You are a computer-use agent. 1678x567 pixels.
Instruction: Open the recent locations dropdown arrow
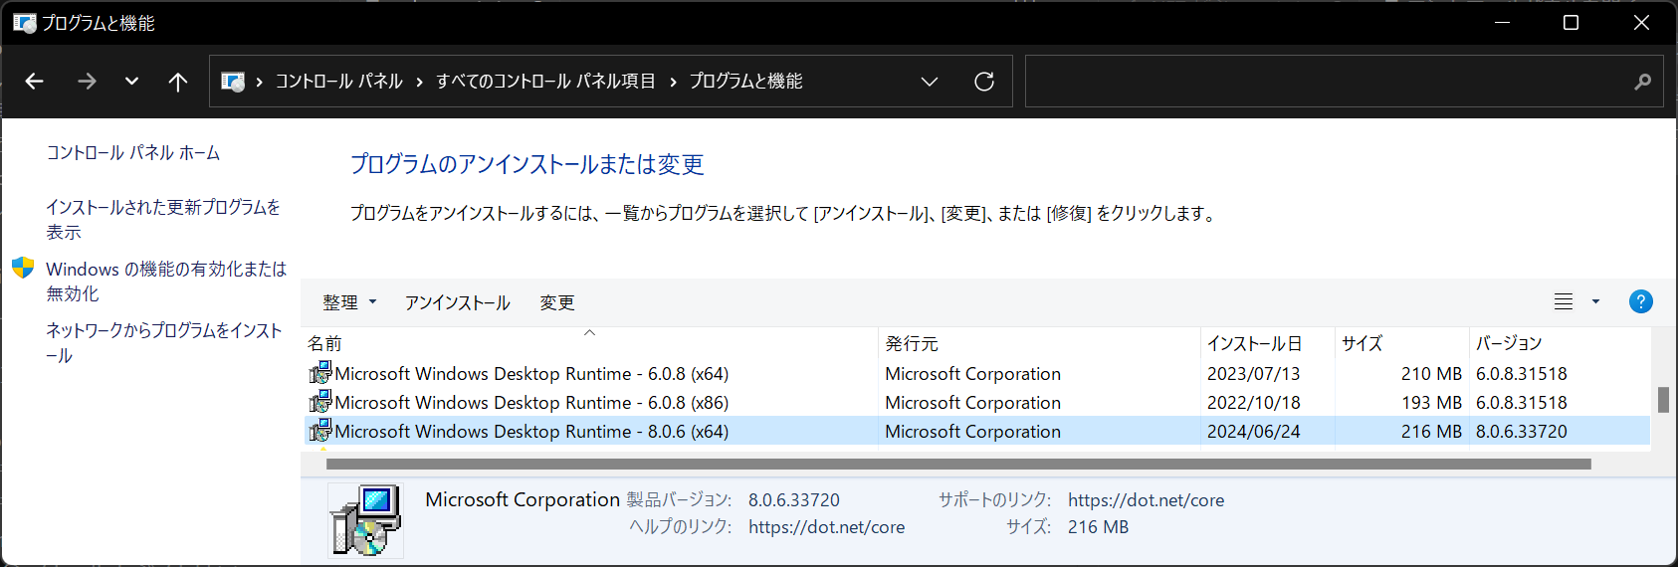coord(131,82)
